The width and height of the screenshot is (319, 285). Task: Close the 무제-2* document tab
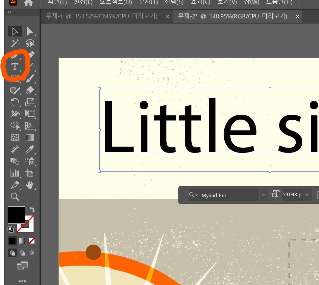pyautogui.click(x=297, y=16)
